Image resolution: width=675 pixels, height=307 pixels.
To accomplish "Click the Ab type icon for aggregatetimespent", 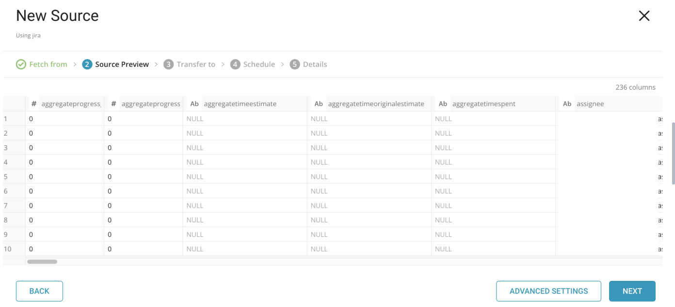I will coord(443,104).
